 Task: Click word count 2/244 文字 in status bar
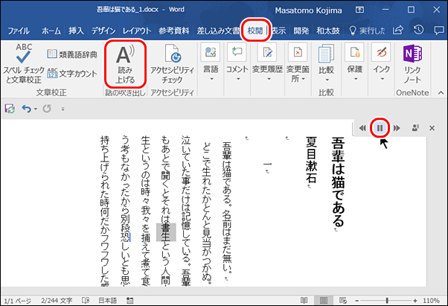coord(57,301)
